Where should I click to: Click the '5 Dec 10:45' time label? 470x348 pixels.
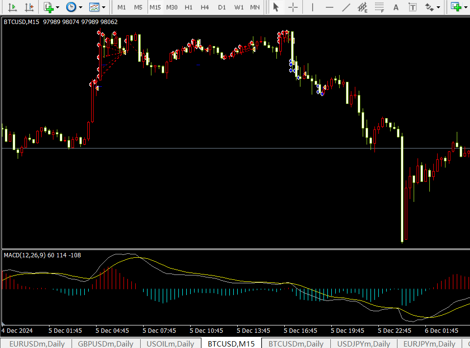pyautogui.click(x=206, y=331)
